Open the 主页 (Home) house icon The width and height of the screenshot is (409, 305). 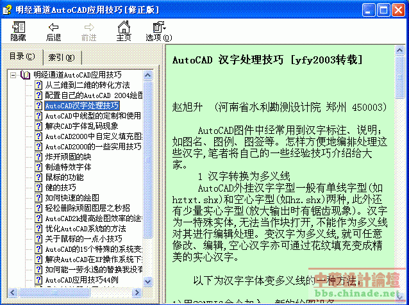pos(124,26)
